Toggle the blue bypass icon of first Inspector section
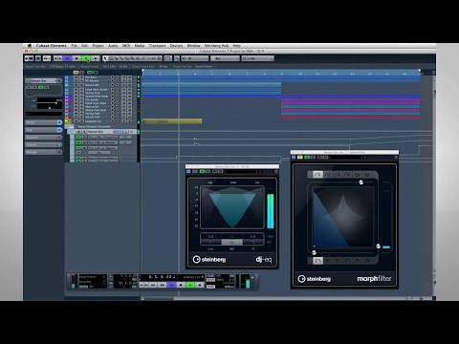Viewport: 459px width, 344px height. [x=59, y=122]
